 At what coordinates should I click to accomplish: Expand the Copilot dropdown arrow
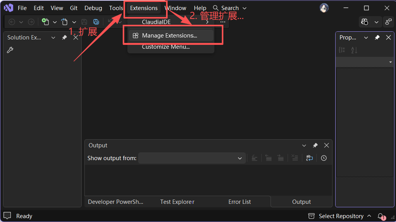click(x=376, y=22)
